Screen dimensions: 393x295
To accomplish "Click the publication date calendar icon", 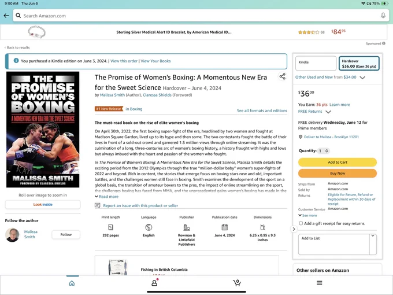I will [225, 227].
